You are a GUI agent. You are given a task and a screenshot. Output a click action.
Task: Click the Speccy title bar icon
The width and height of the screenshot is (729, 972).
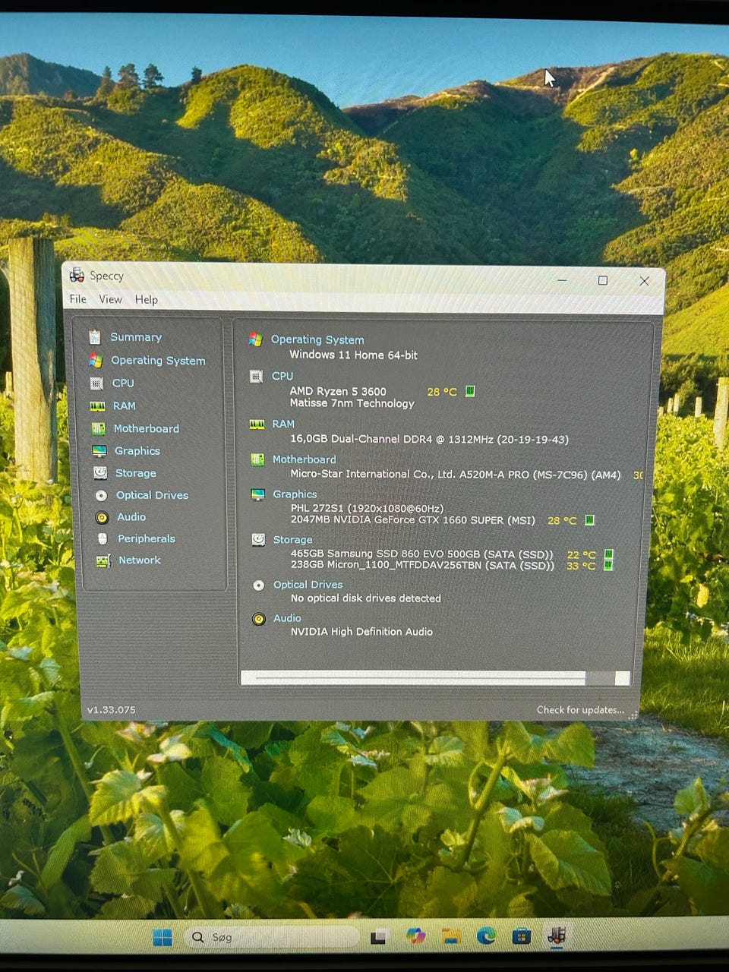pos(77,275)
